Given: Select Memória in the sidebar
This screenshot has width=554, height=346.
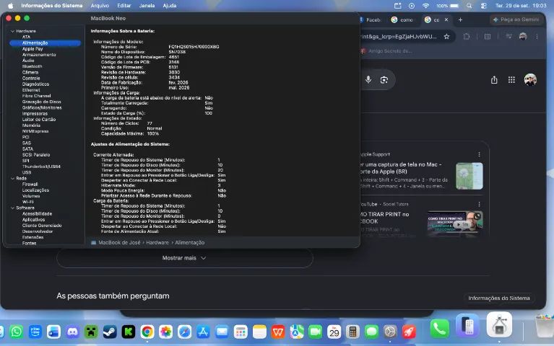Looking at the screenshot, I should (31, 125).
